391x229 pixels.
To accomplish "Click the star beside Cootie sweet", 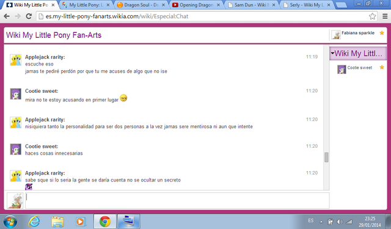I will click(382, 67).
